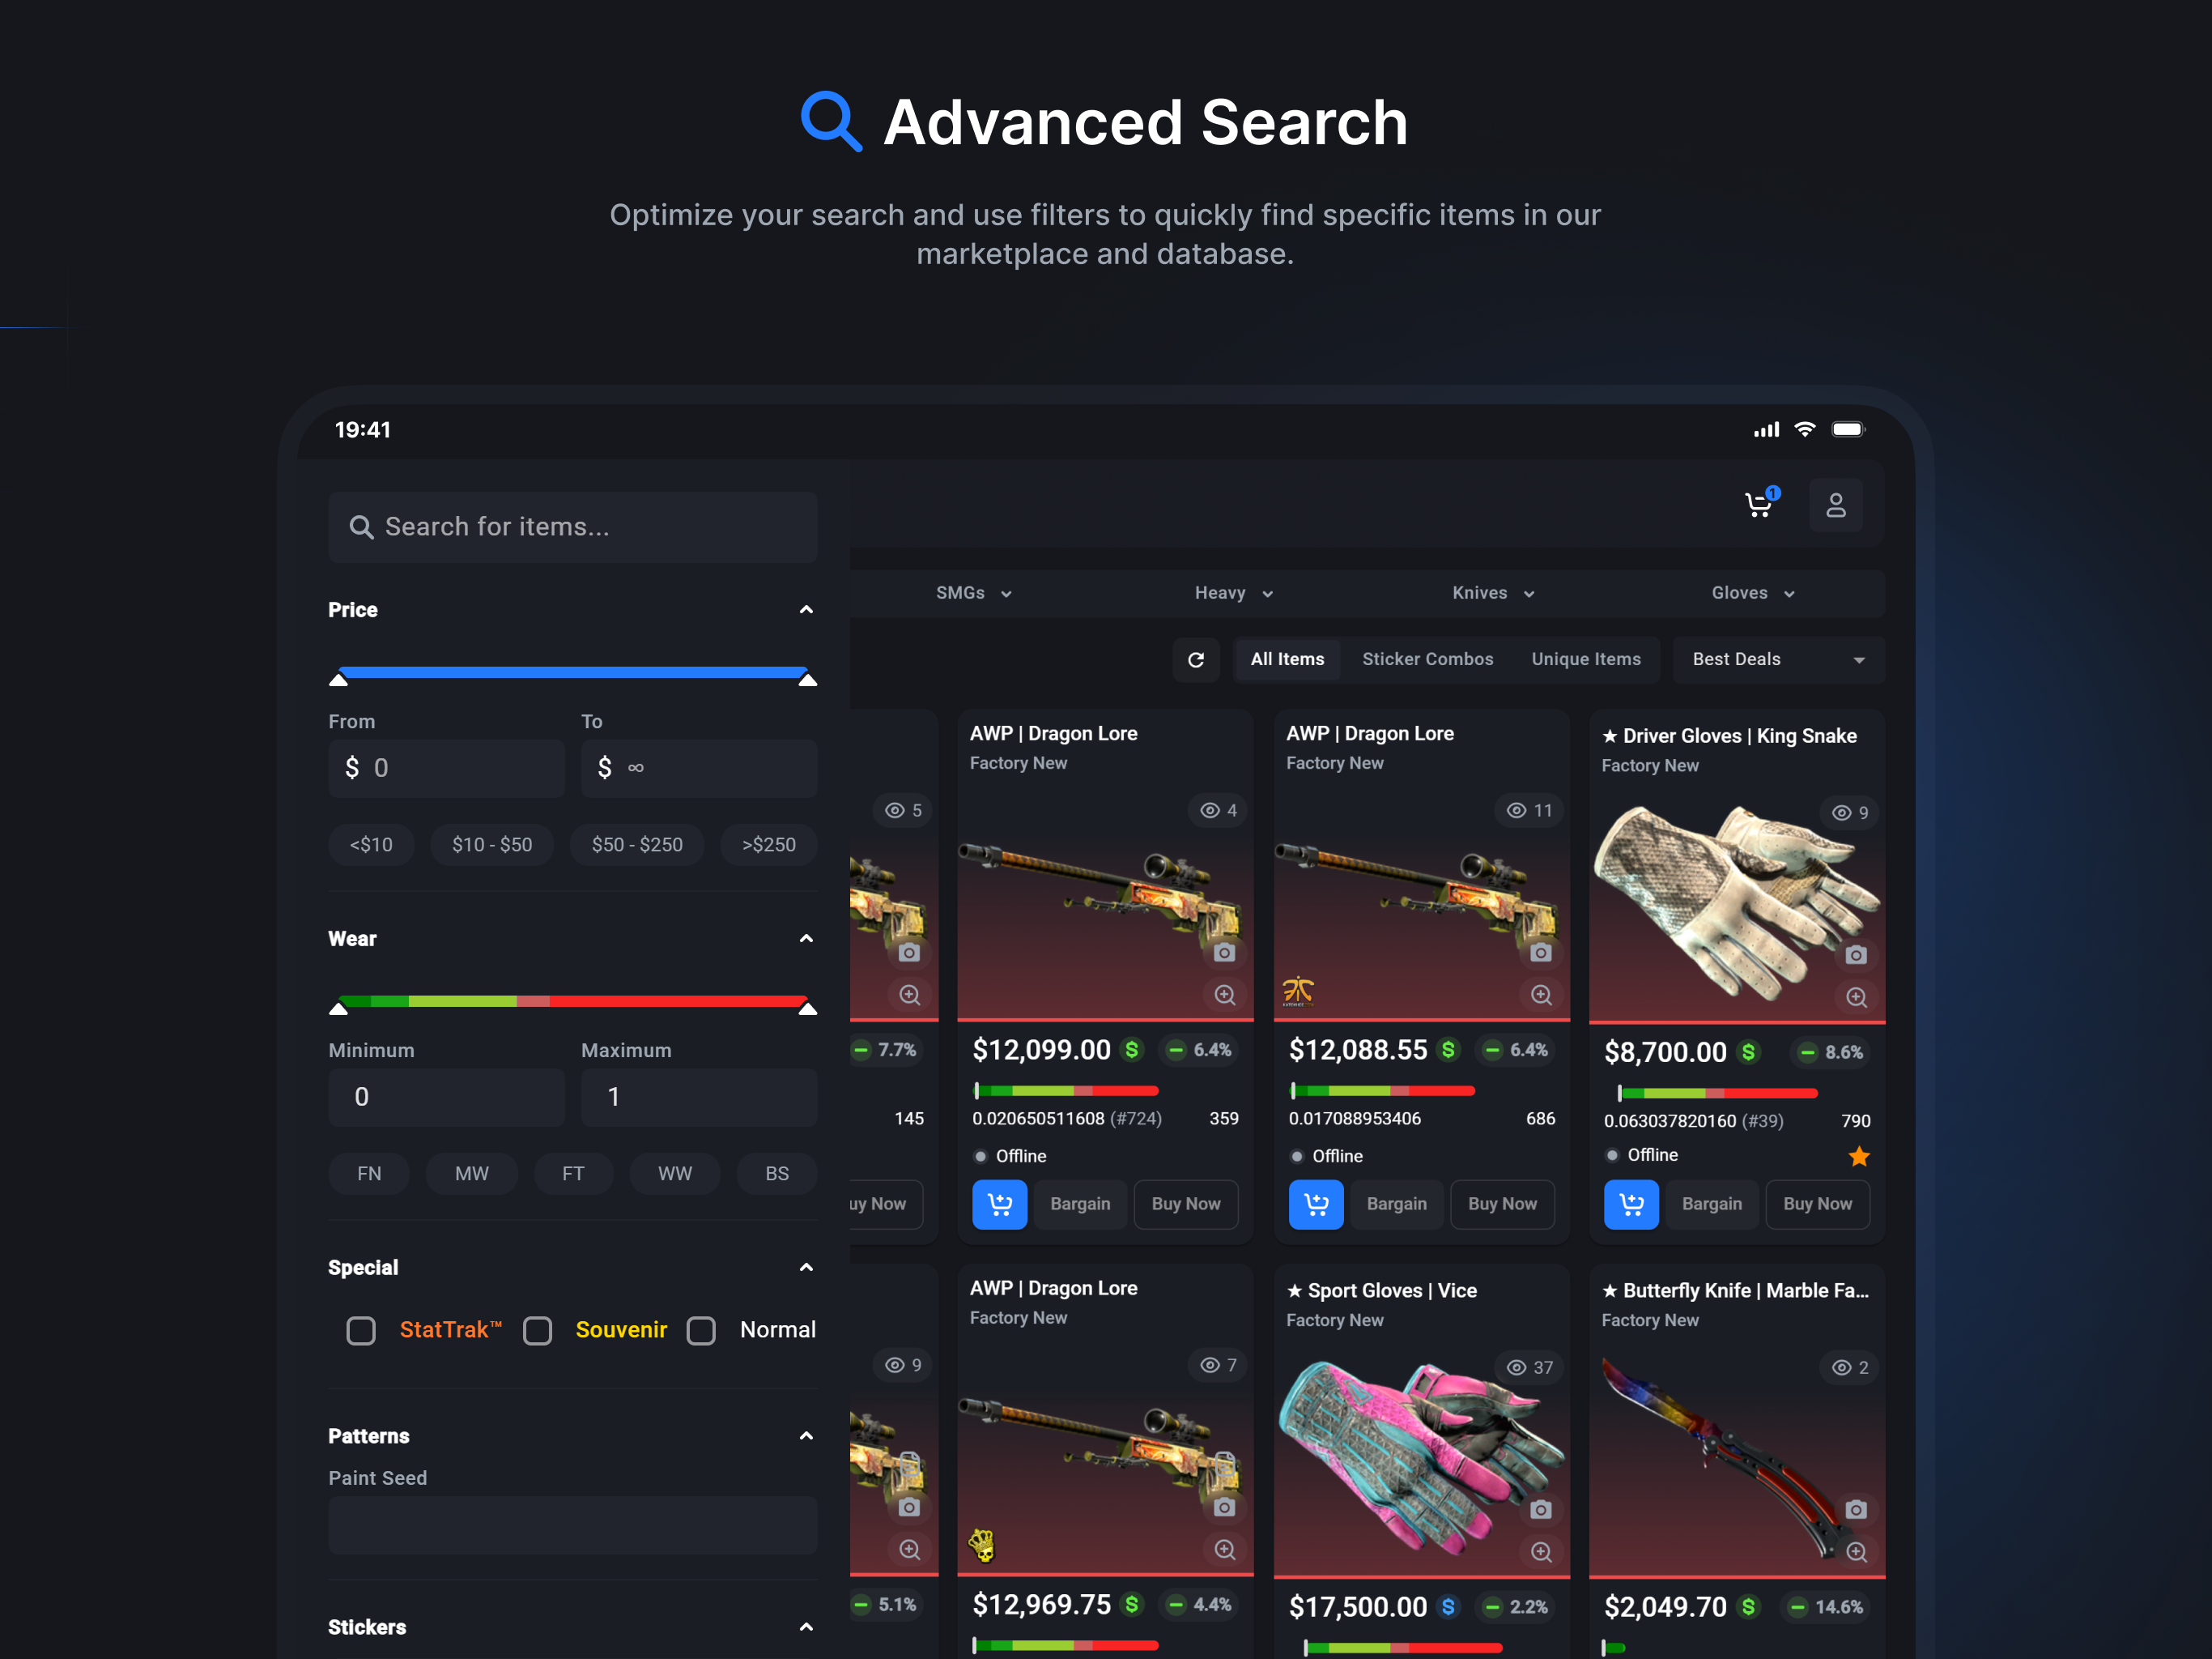This screenshot has height=1659, width=2212.
Task: Collapse the Price filter section
Action: (x=806, y=609)
